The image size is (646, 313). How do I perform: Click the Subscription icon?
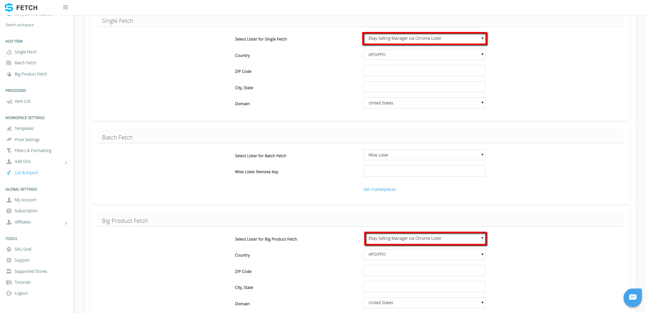pyautogui.click(x=9, y=211)
